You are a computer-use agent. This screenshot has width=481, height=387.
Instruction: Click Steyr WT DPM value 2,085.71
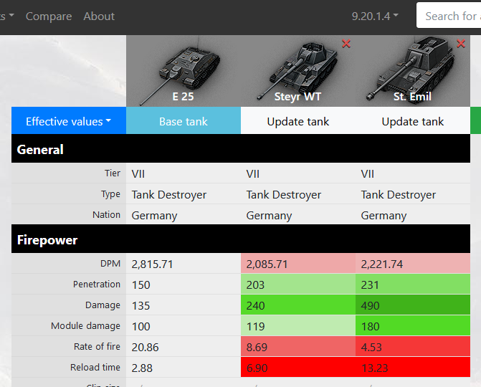[267, 264]
